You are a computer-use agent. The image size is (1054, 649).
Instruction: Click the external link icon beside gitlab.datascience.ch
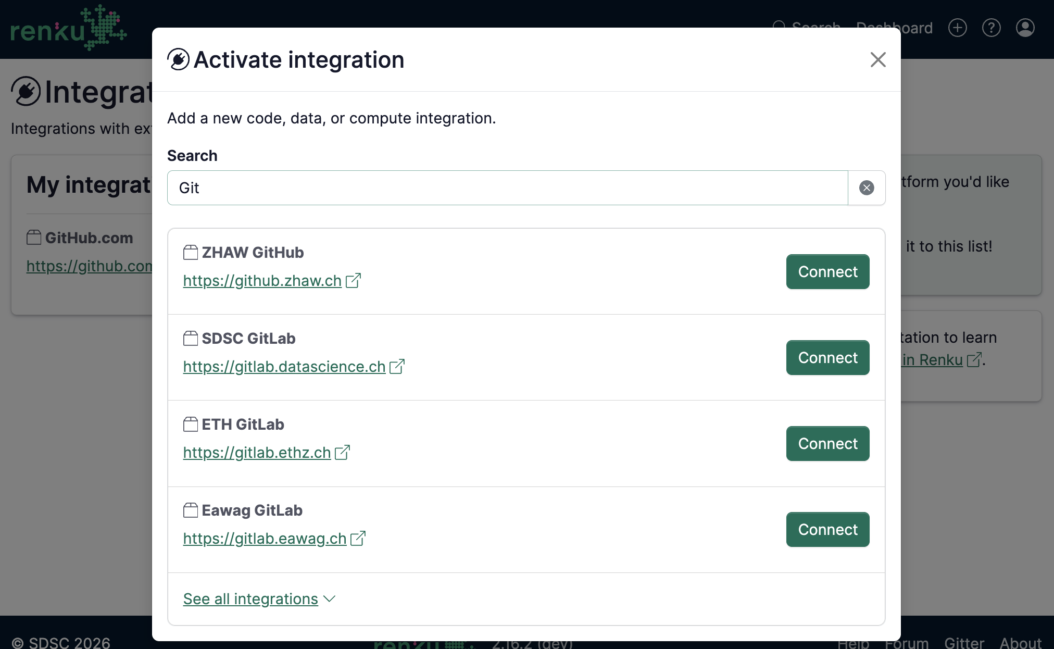coord(397,366)
